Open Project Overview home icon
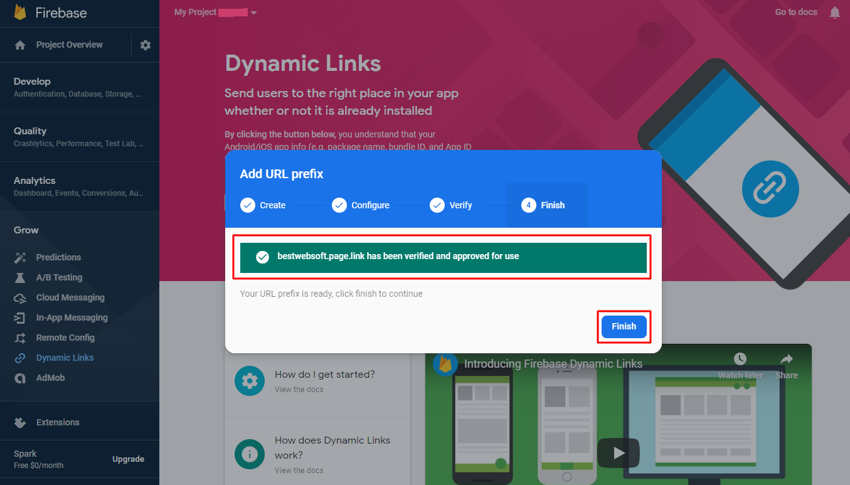This screenshot has width=850, height=485. click(20, 45)
